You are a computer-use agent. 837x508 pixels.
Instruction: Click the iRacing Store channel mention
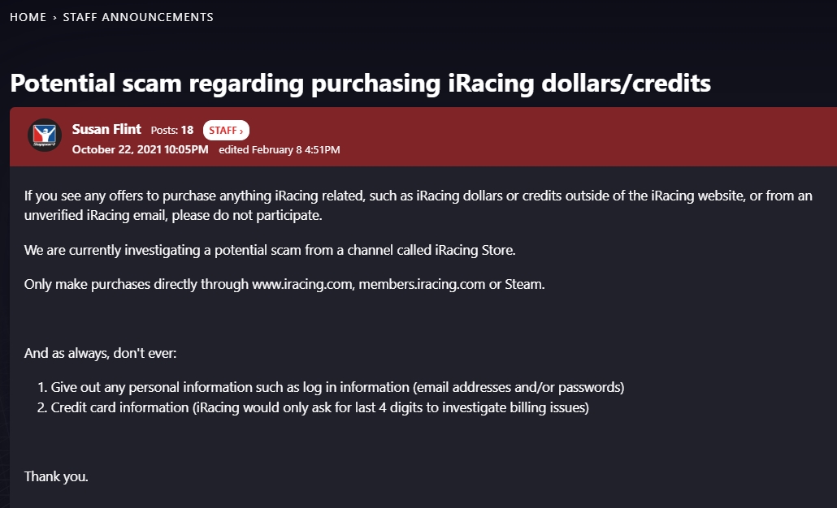(x=473, y=250)
